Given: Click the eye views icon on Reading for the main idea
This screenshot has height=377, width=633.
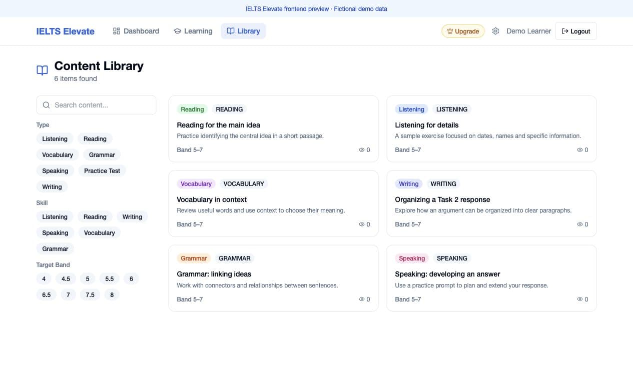Looking at the screenshot, I should pos(362,150).
